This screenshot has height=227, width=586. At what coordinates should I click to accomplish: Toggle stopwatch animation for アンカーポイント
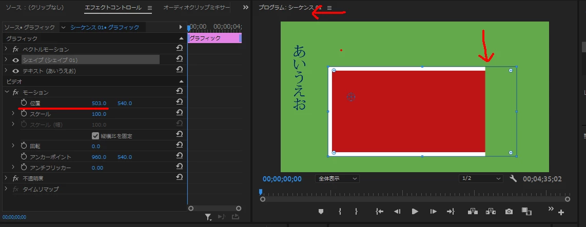click(x=24, y=156)
